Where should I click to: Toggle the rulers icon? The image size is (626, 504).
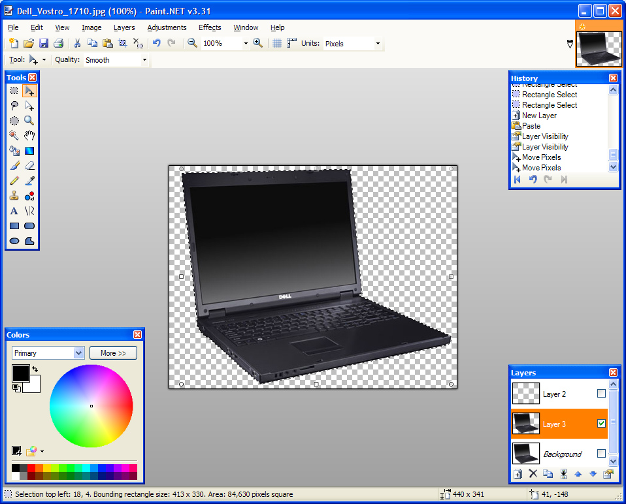[292, 43]
